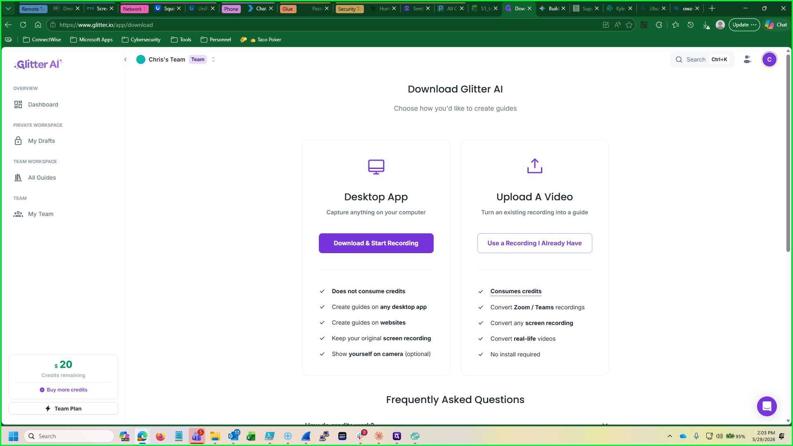The image size is (793, 446).
Task: Click the Desktop App monitor icon
Action: click(376, 167)
